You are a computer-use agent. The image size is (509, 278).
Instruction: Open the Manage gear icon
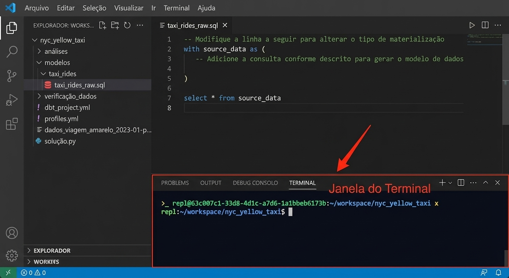[12, 255]
